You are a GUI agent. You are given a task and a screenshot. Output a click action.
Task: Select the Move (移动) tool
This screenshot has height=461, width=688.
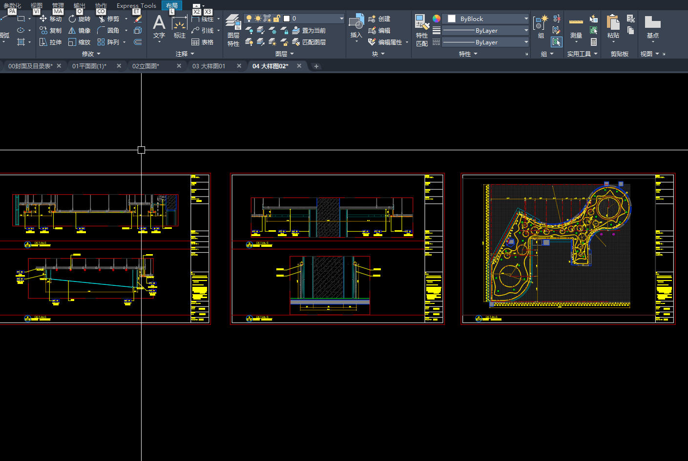coord(51,19)
